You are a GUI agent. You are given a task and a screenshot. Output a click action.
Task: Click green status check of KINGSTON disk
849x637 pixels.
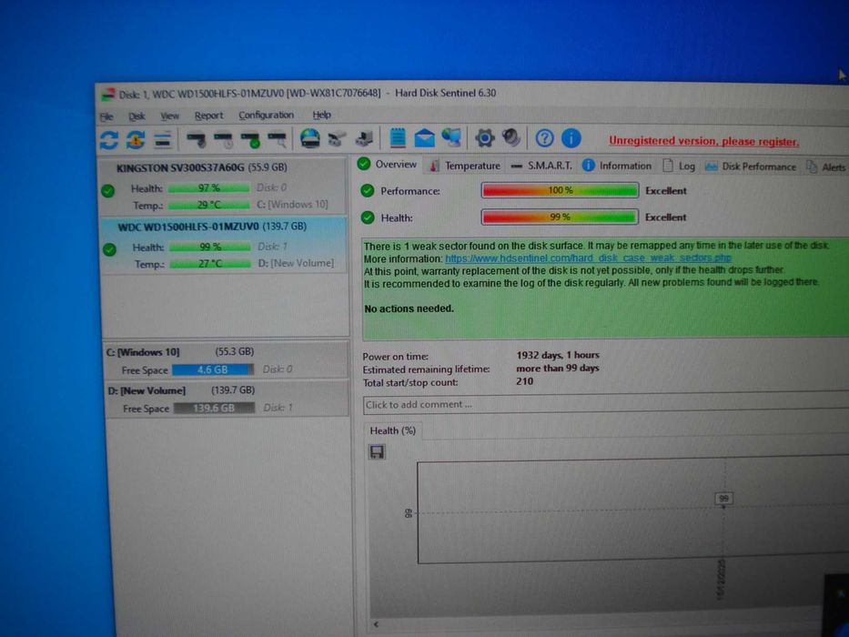click(107, 191)
